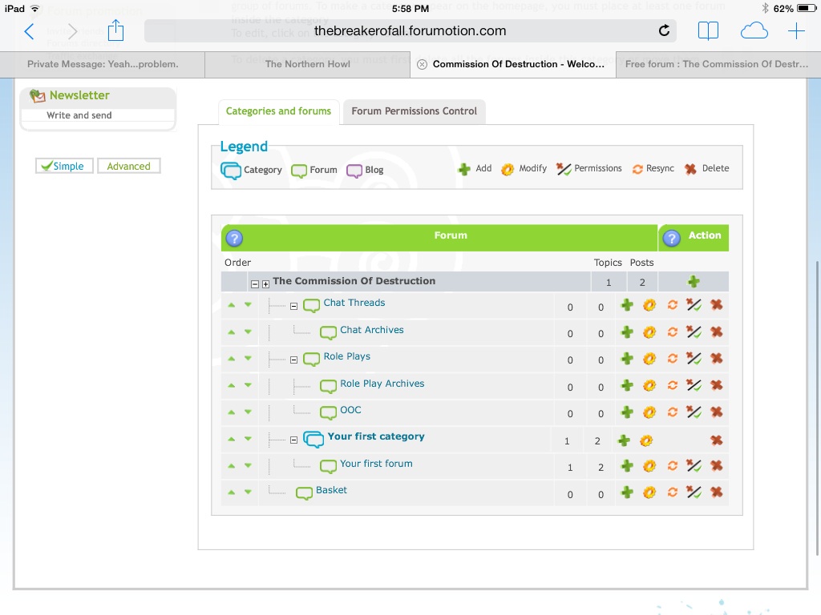Viewport: 821px width, 615px height.
Task: Delete Your first category
Action: pos(717,440)
